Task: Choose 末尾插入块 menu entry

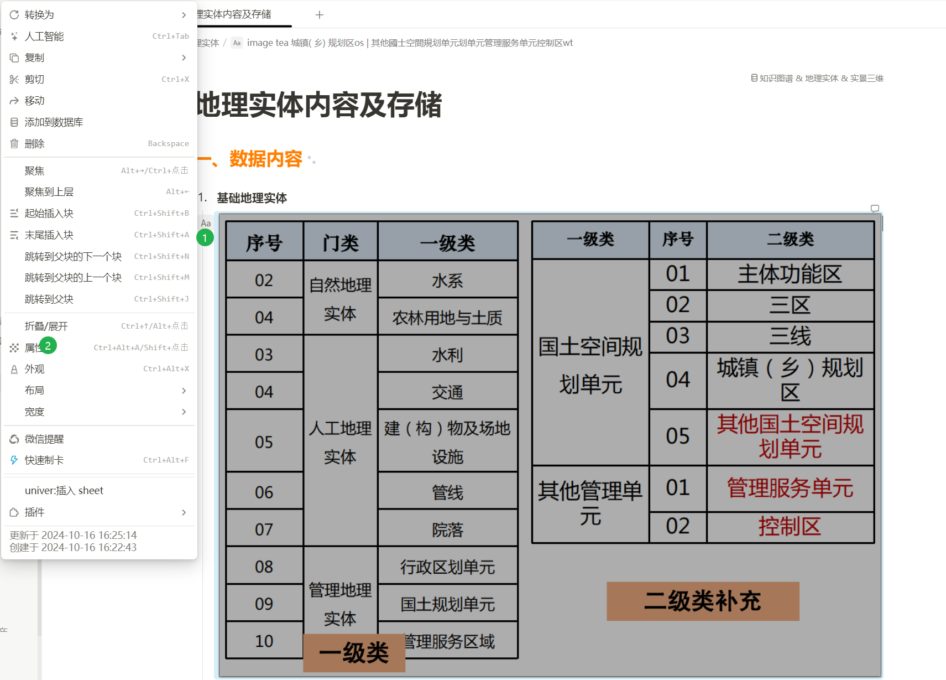Action: pos(49,235)
